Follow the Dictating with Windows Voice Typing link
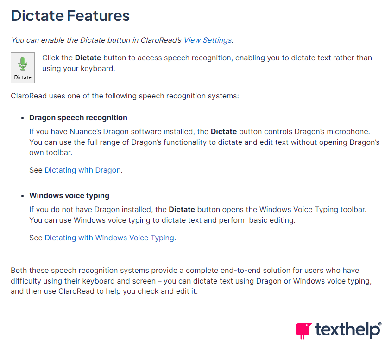This screenshot has height=348, width=391. (109, 238)
